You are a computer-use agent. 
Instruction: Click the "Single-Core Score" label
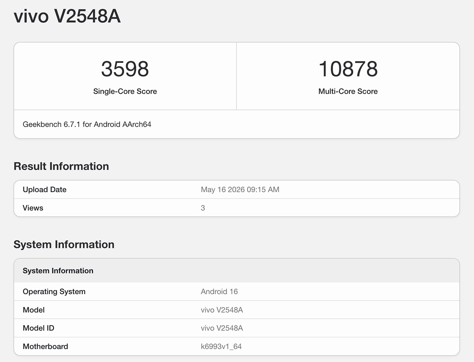(125, 91)
